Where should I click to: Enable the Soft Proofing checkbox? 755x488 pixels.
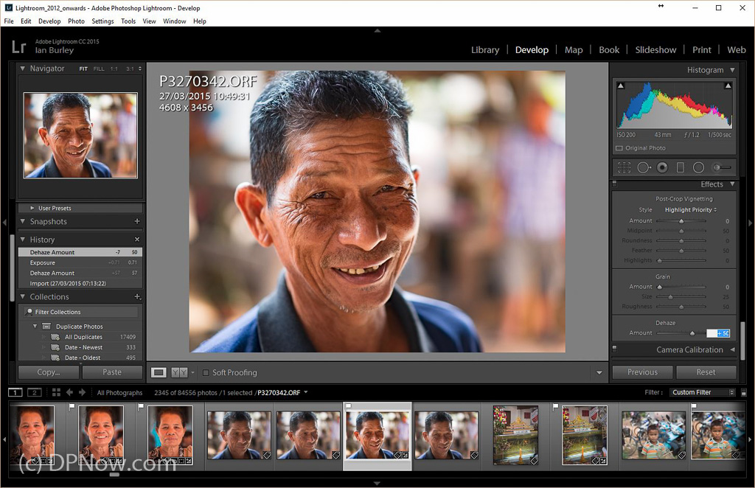(206, 372)
